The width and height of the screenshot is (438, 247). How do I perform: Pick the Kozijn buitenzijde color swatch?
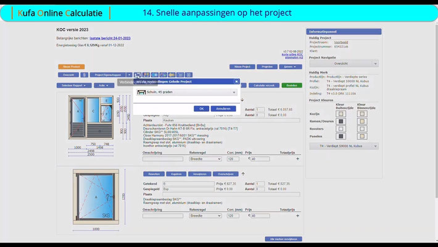[x=341, y=114]
